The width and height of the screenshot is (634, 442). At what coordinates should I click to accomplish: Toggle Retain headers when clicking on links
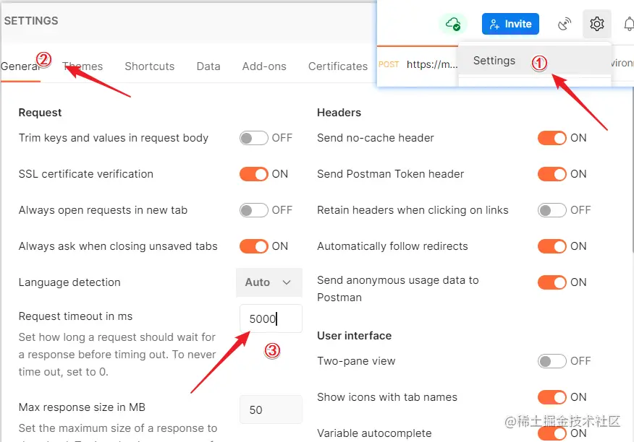[551, 210]
